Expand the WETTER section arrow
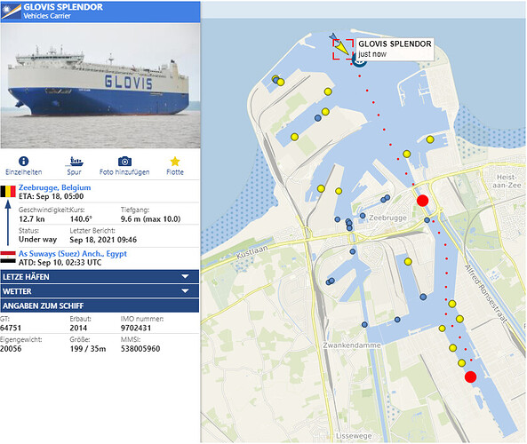The image size is (527, 444). coord(185,291)
